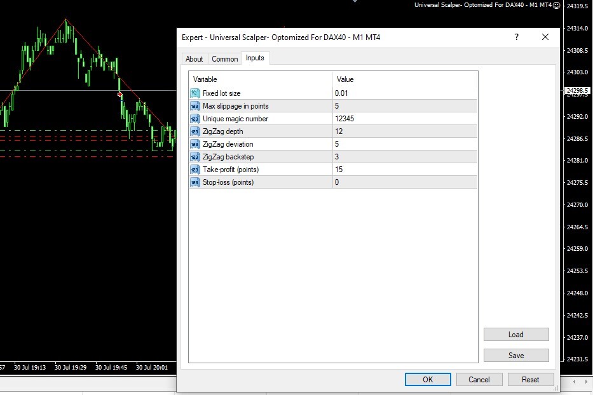Edit the Stop-loss value 0
593x395 pixels.
click(405, 182)
